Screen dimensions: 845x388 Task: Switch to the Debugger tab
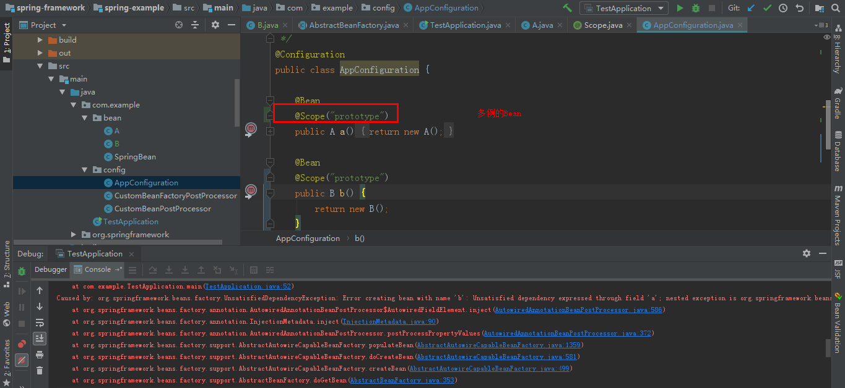coord(51,269)
